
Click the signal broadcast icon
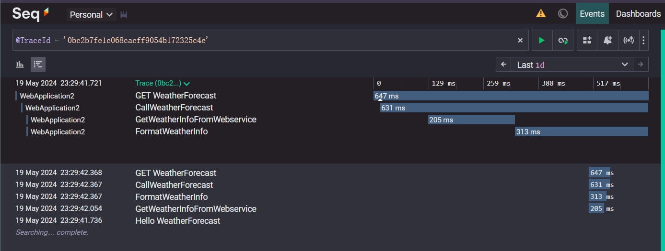(x=629, y=41)
